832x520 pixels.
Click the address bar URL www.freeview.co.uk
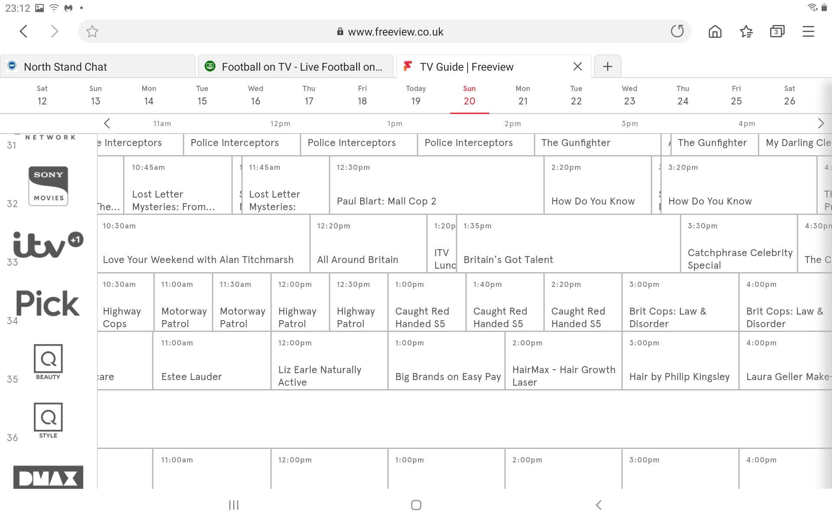396,32
